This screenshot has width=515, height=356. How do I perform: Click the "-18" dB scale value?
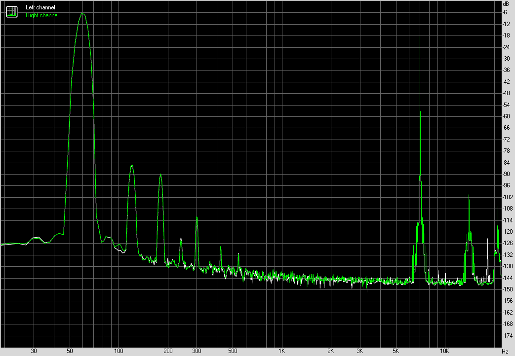[x=506, y=36]
